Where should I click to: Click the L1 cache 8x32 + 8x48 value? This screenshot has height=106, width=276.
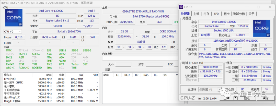click(x=50, y=37)
